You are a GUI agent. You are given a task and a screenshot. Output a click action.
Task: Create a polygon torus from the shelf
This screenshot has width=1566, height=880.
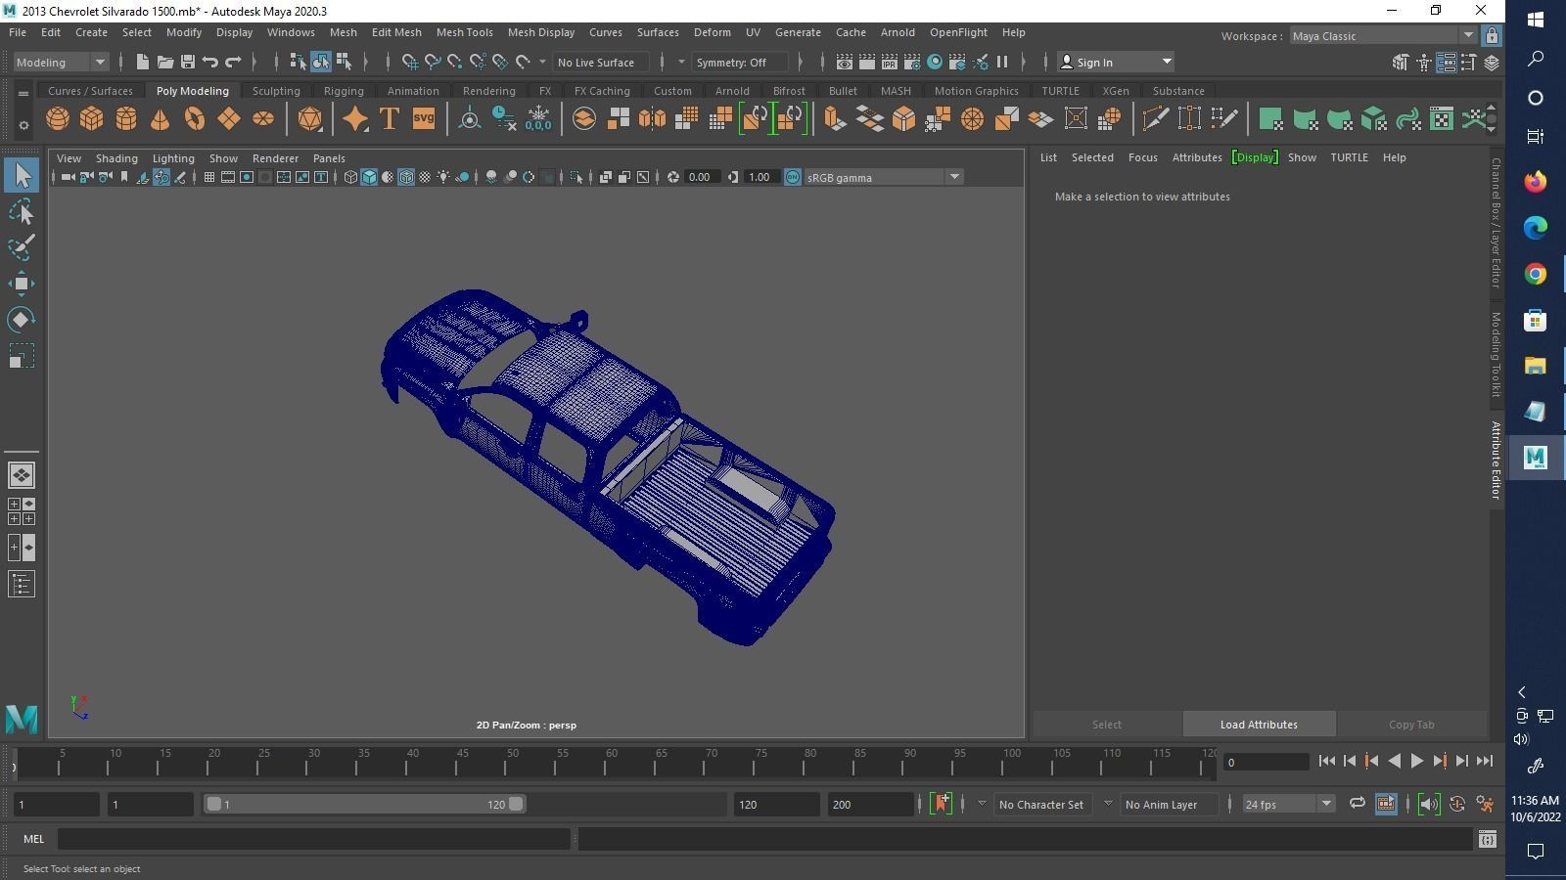point(195,119)
